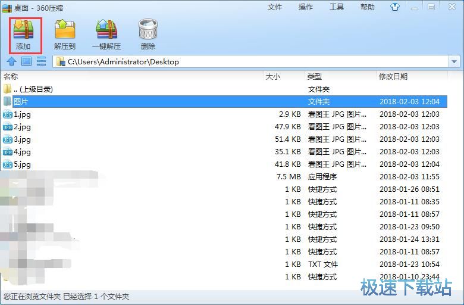Open the 操作 menu
Viewport: 464px width, 305px height.
(x=306, y=7)
